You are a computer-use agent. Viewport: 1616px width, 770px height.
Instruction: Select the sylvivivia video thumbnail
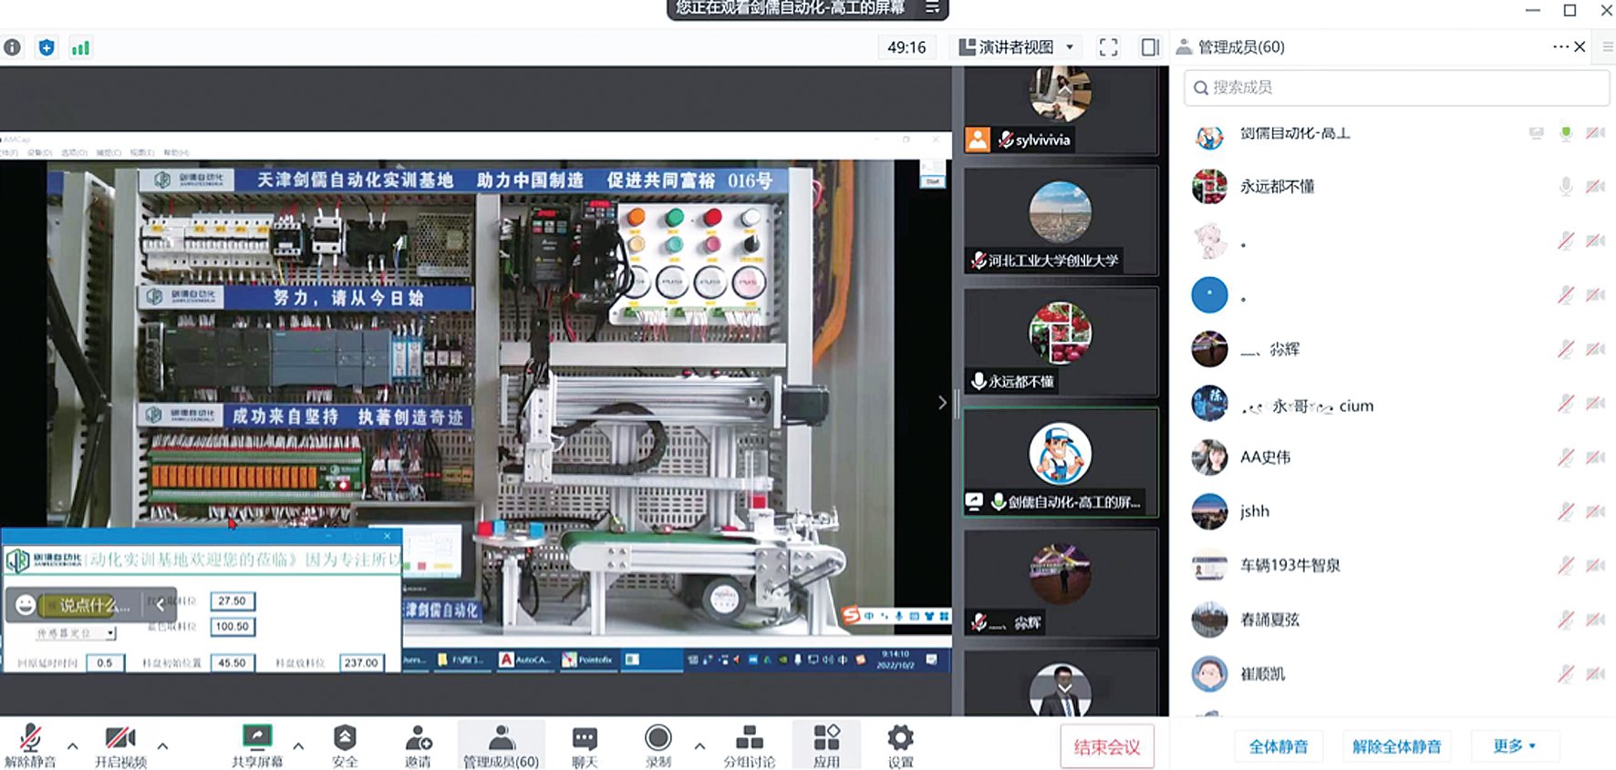tap(1061, 110)
